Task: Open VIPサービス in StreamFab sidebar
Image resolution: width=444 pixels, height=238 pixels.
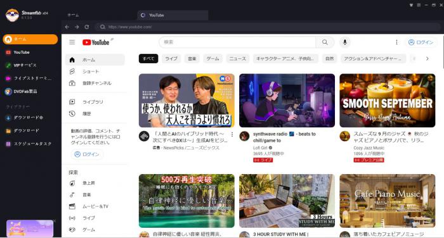Action: pos(30,65)
